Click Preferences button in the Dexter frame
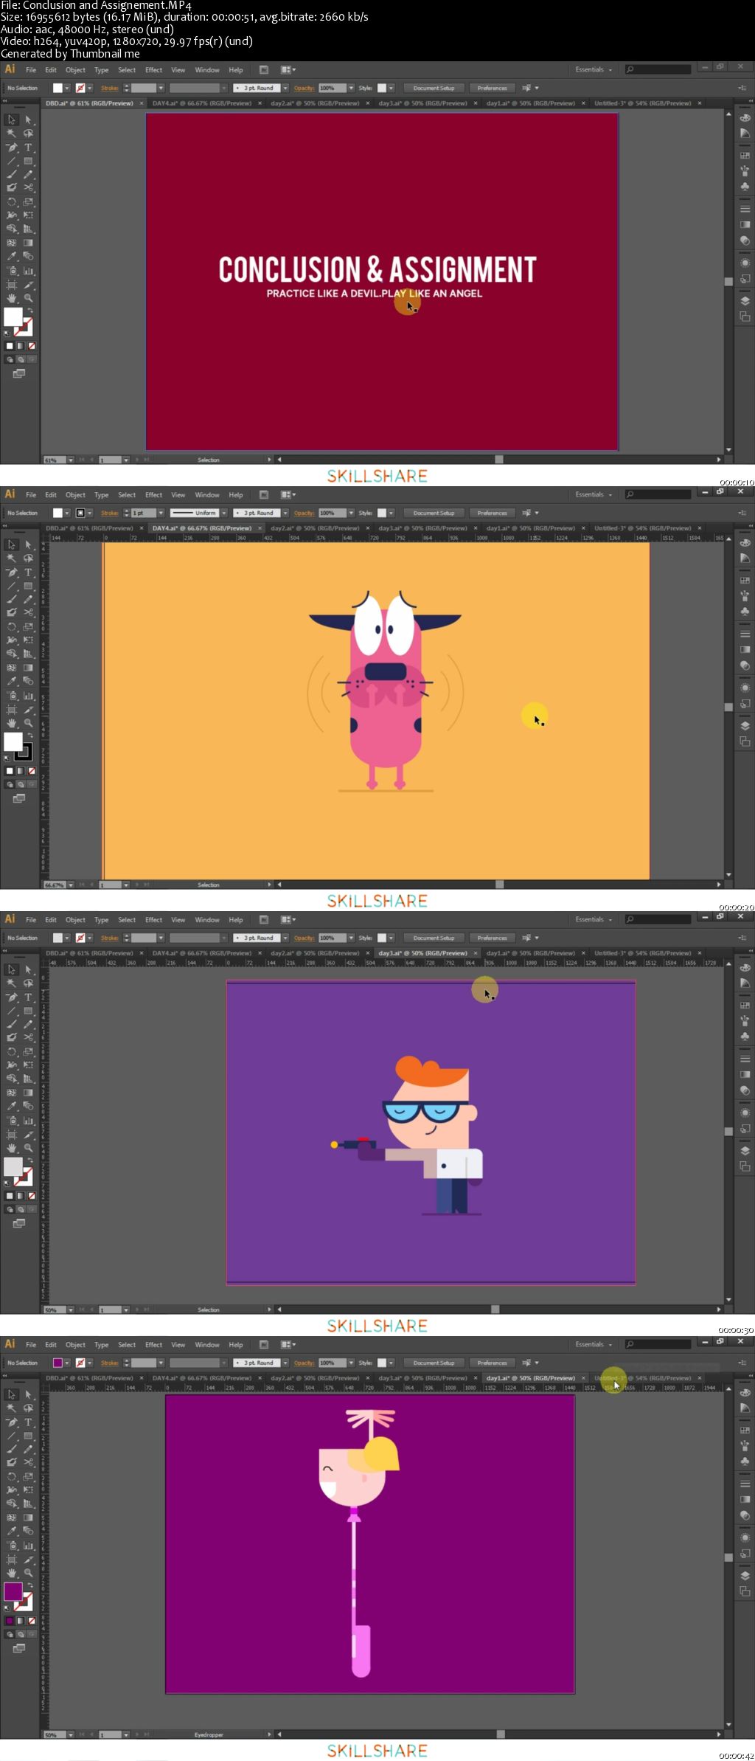This screenshot has width=755, height=1761. click(x=492, y=938)
